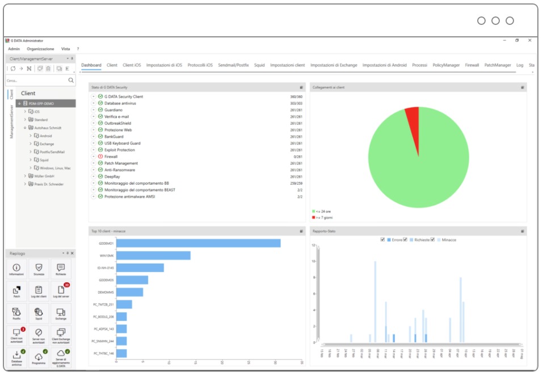Open the Server non autorizzati tile
This screenshot has width=543, height=378.
click(x=39, y=335)
